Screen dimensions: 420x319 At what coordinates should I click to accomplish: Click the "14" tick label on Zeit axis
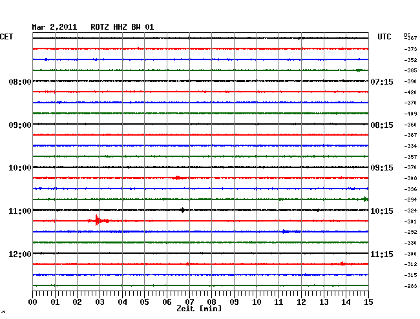tap(346, 302)
